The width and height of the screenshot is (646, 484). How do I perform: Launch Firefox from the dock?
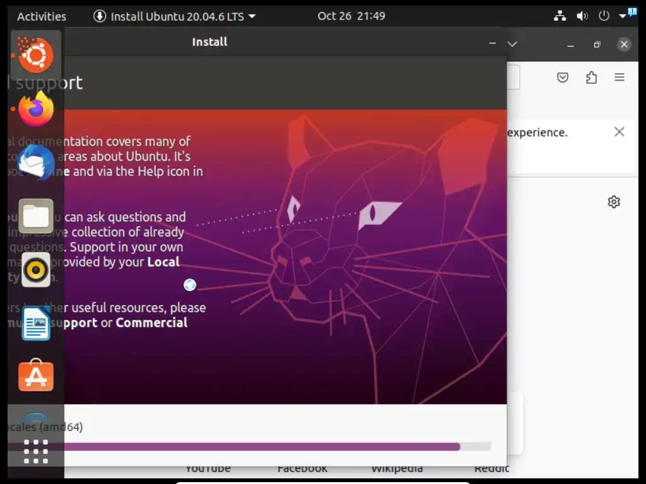(36, 109)
